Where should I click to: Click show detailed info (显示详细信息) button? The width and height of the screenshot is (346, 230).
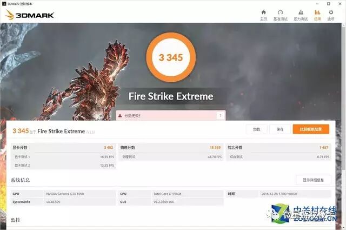click(x=314, y=180)
